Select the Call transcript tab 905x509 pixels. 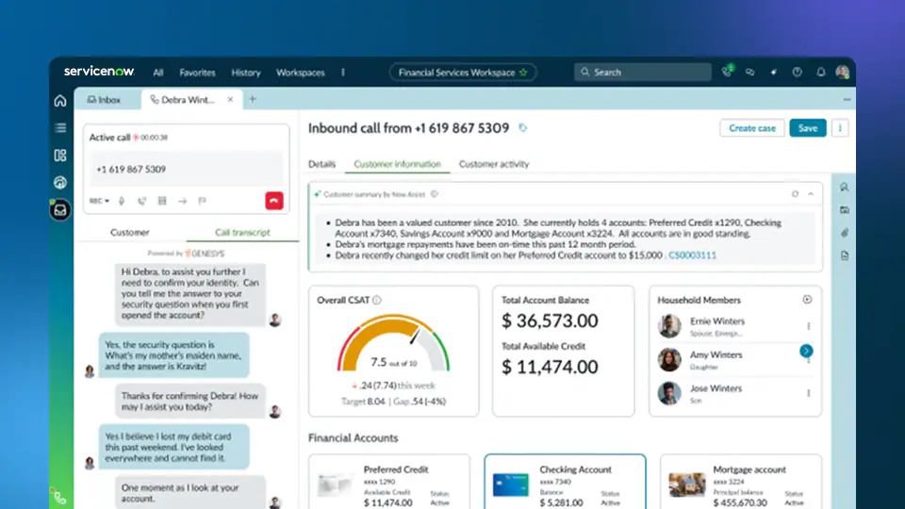click(242, 232)
